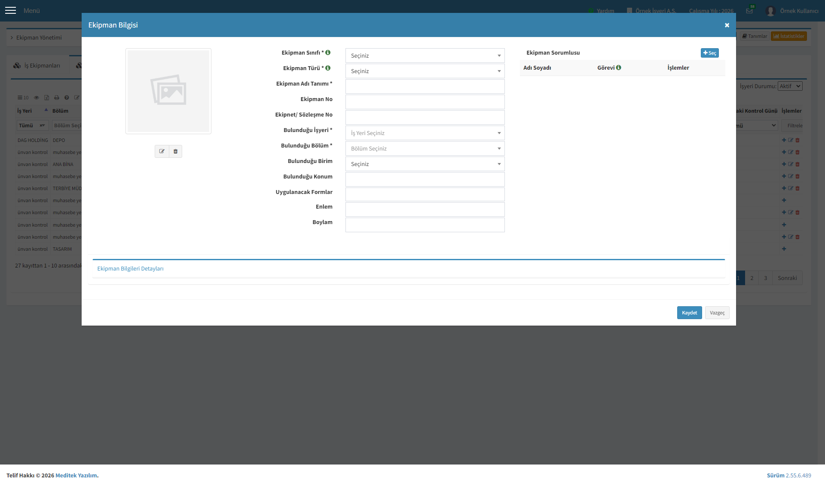Click the Kaydet button
Image resolution: width=825 pixels, height=486 pixels.
pos(689,313)
